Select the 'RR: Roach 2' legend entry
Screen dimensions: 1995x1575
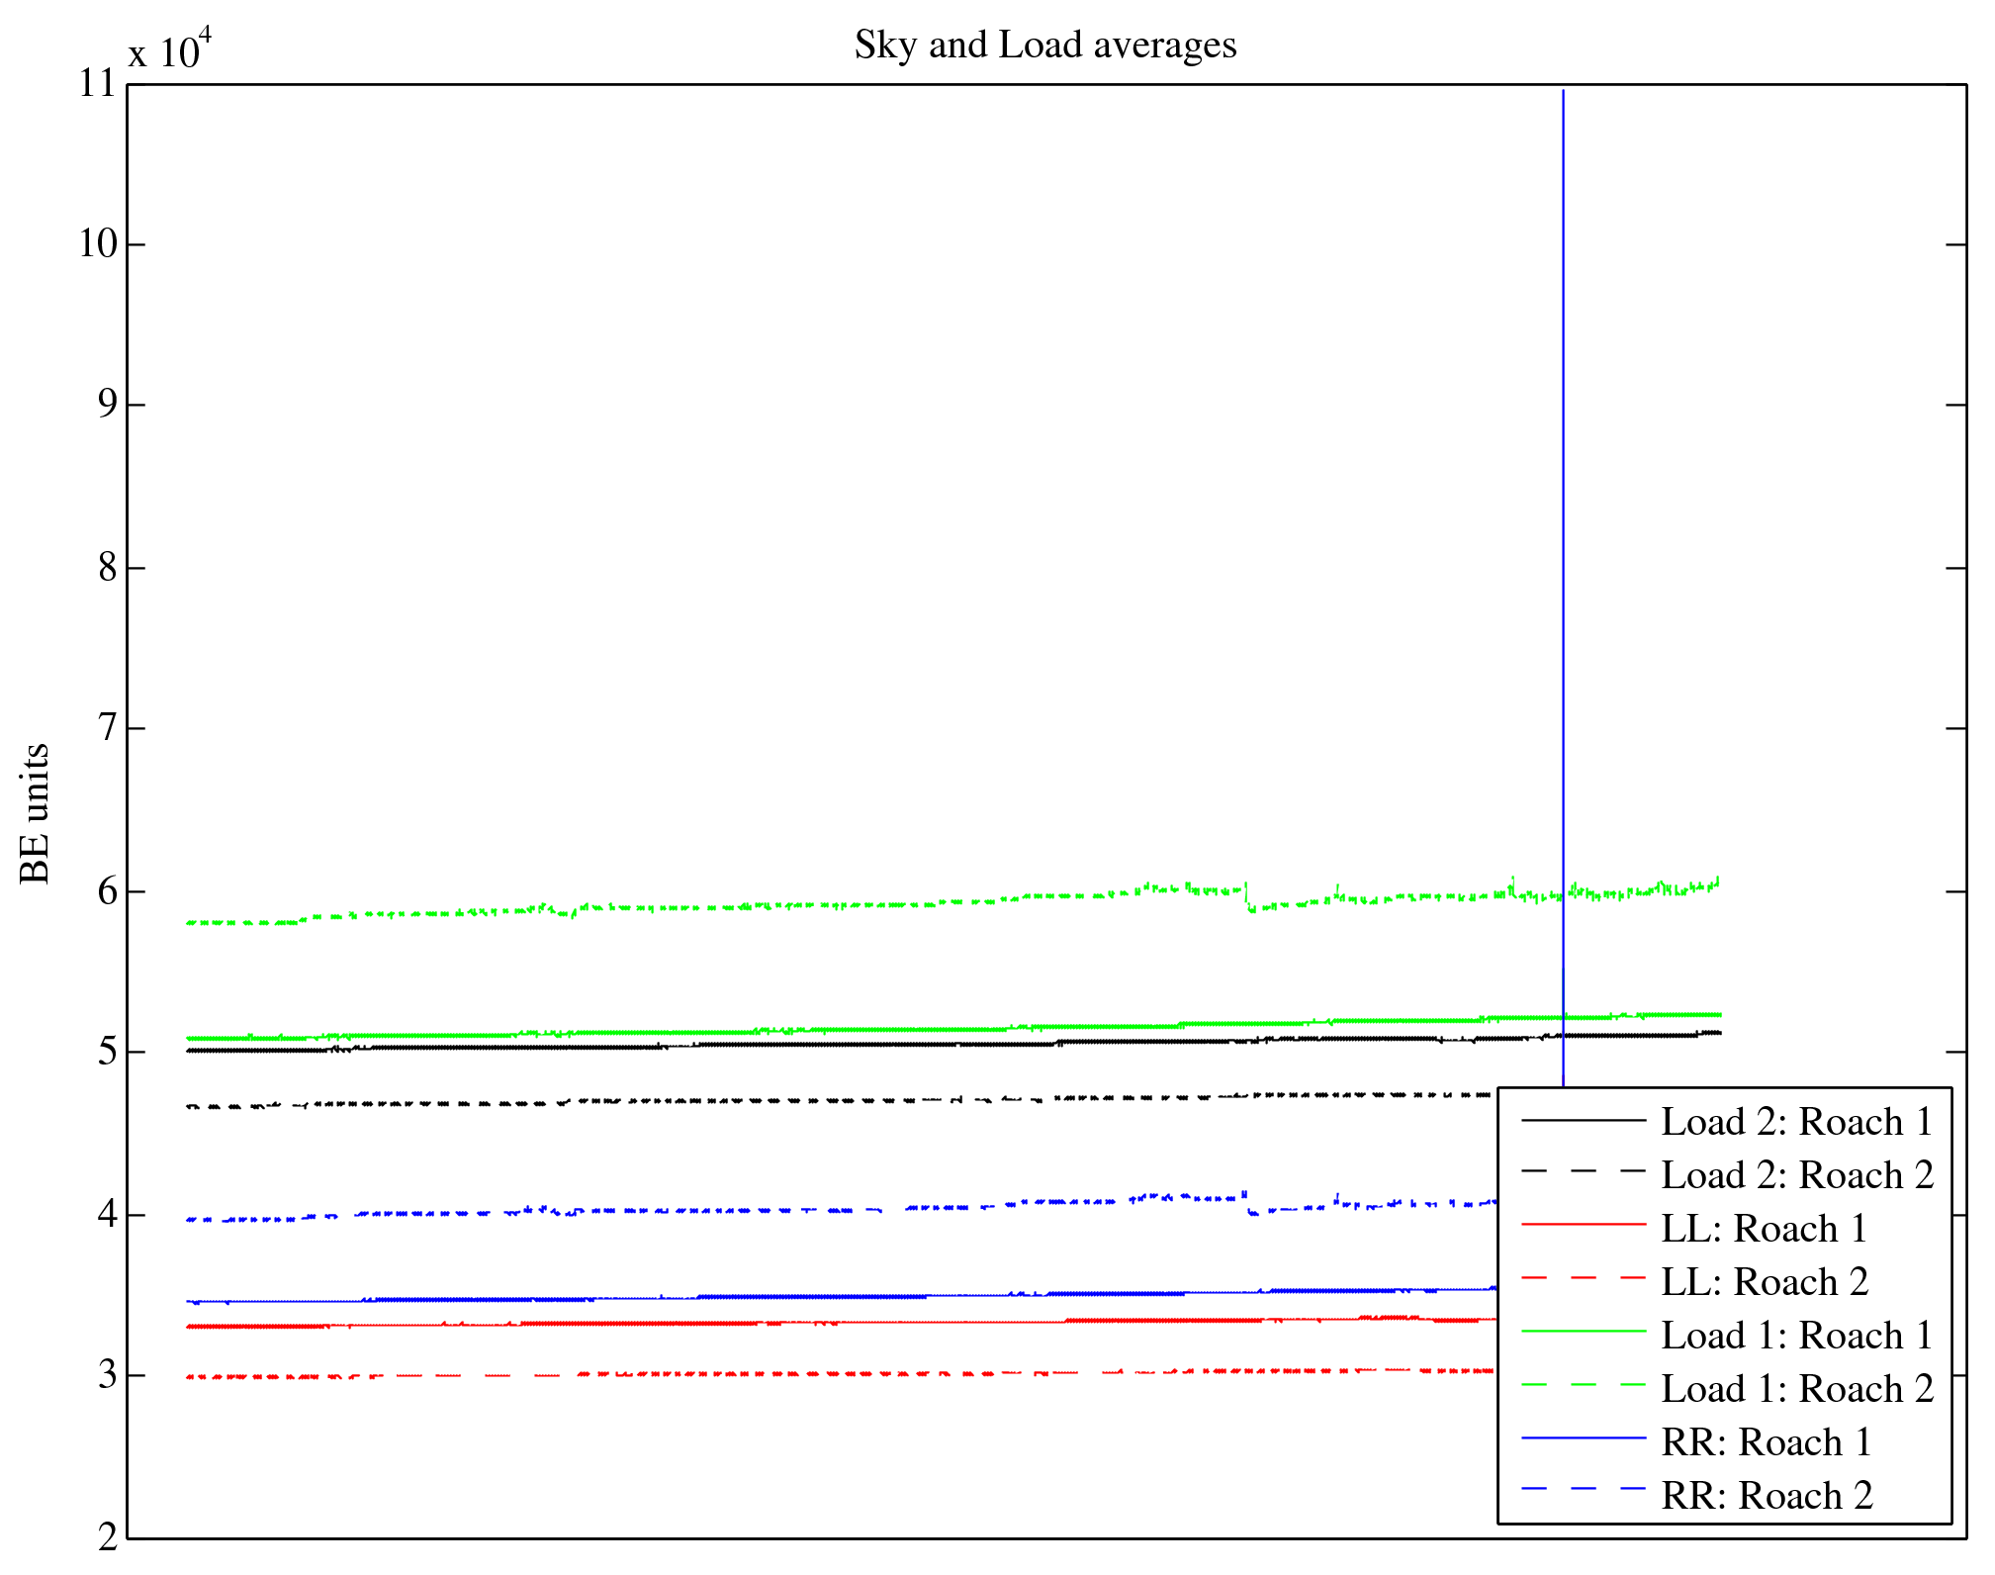click(x=1767, y=1496)
